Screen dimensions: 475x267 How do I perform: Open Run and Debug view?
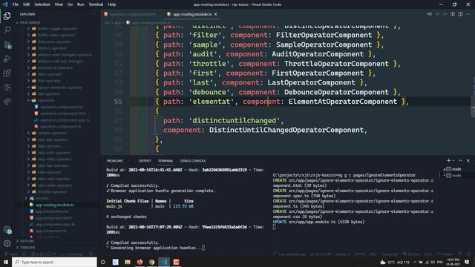tap(7, 59)
